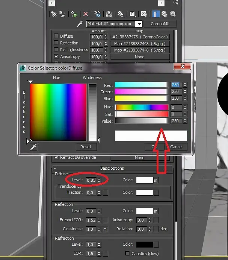Enable the Refl. glossiness map checkbox
This screenshot has width=228, height=260.
coord(56,50)
